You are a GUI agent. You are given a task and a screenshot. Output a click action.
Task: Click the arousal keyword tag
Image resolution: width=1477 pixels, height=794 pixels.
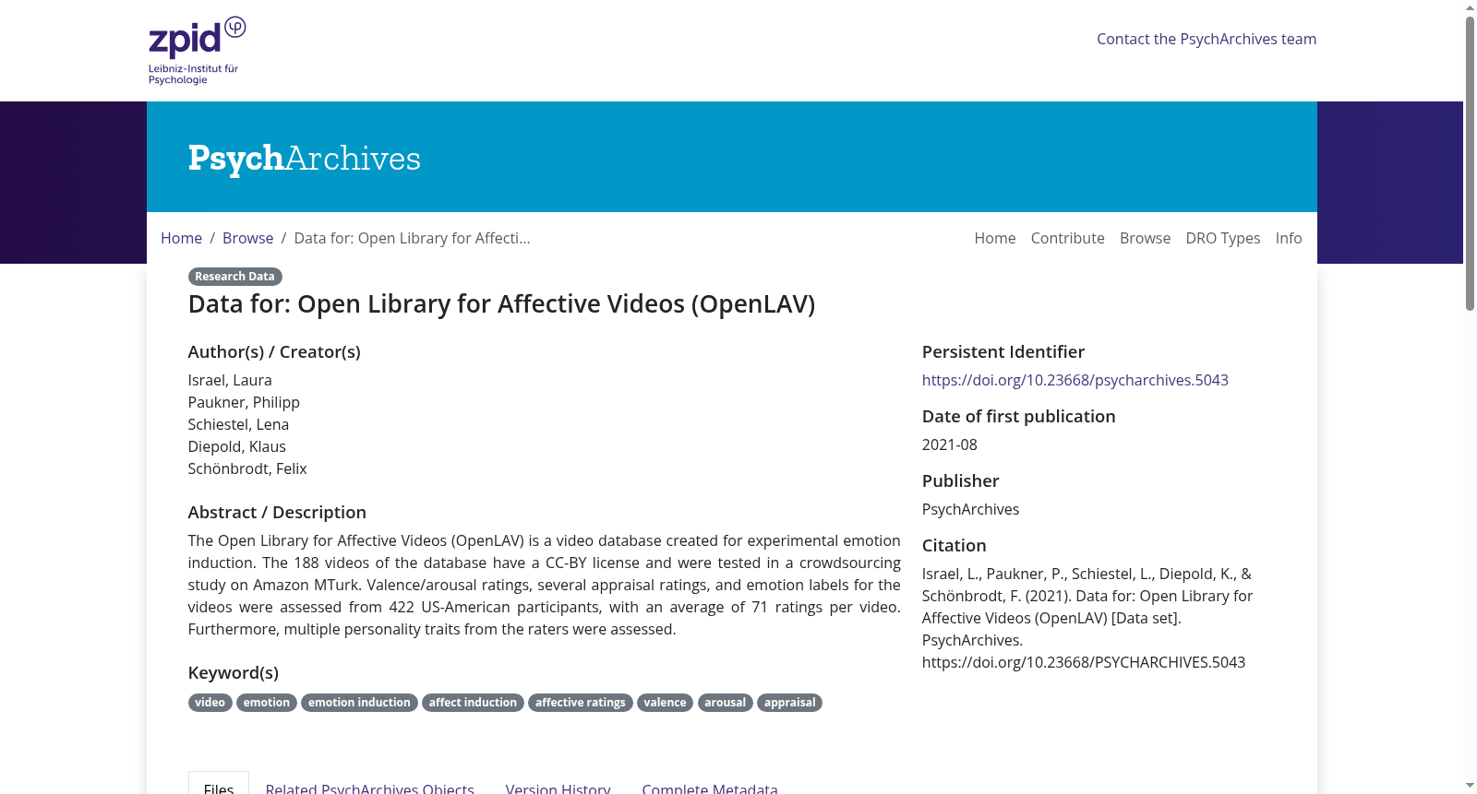coord(726,703)
